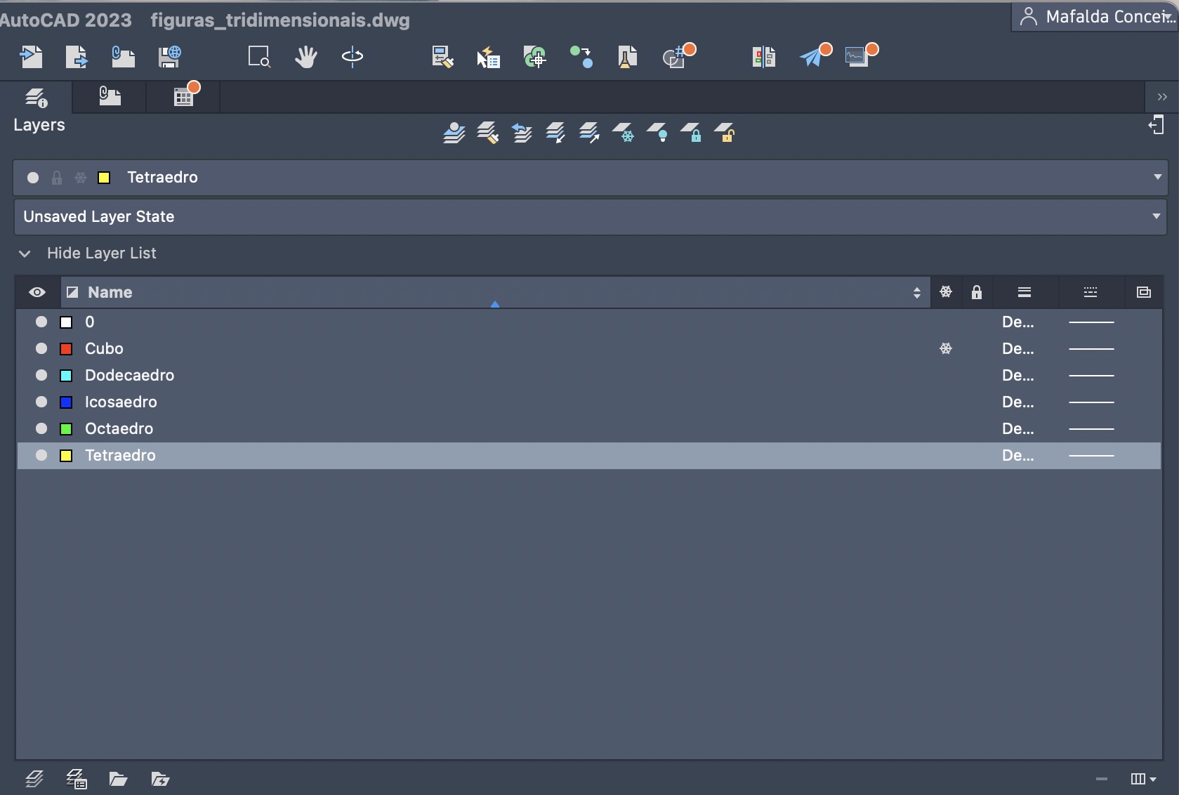Screen dimensions: 1179x795
Task: Click the freeze snowflake column header
Action: point(946,292)
